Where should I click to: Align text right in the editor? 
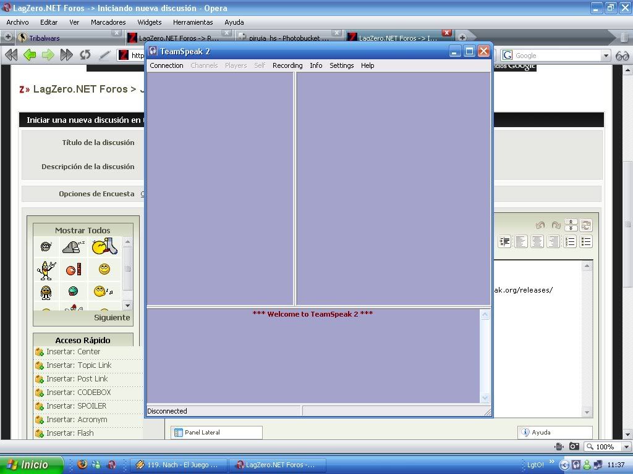(x=553, y=241)
